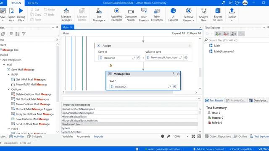Click the search magnifier in title bar
The image size is (269, 151).
coord(223,3)
